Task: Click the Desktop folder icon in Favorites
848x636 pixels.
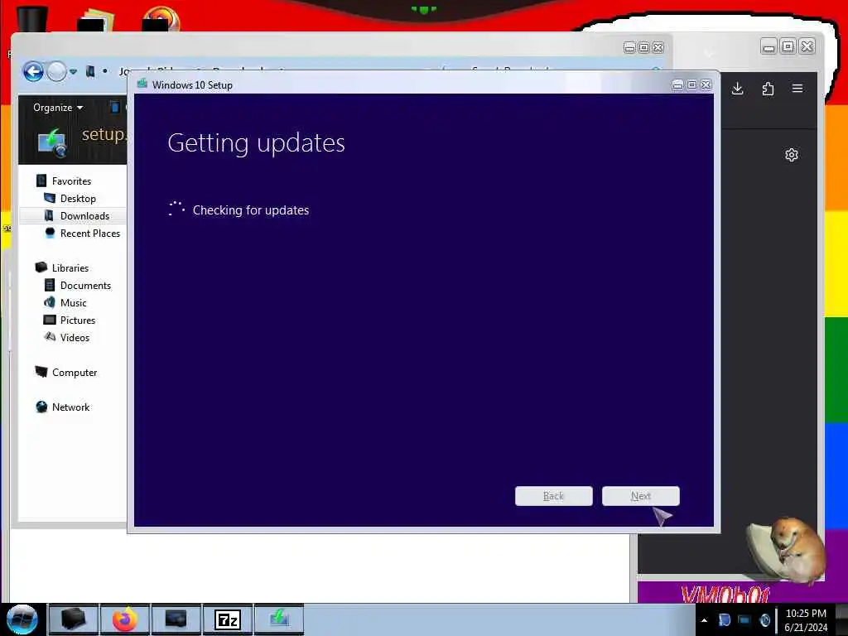Action: pyautogui.click(x=49, y=198)
